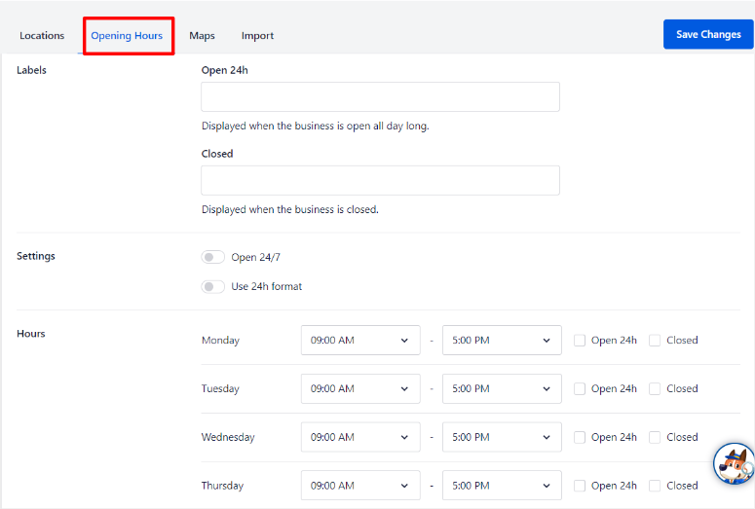Click the dog mascot help icon

pyautogui.click(x=734, y=463)
